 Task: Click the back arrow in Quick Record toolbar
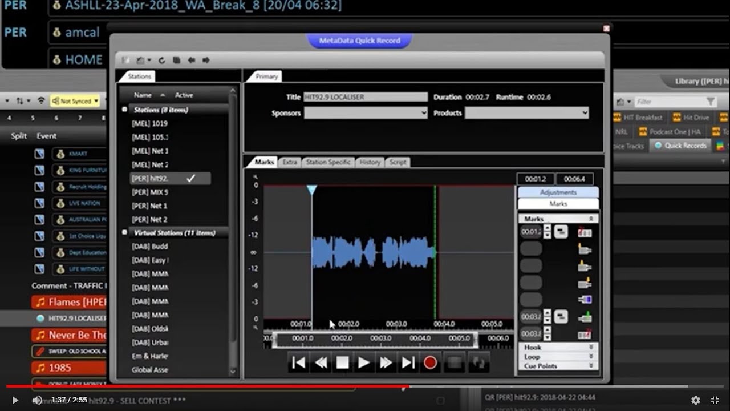[x=192, y=60]
